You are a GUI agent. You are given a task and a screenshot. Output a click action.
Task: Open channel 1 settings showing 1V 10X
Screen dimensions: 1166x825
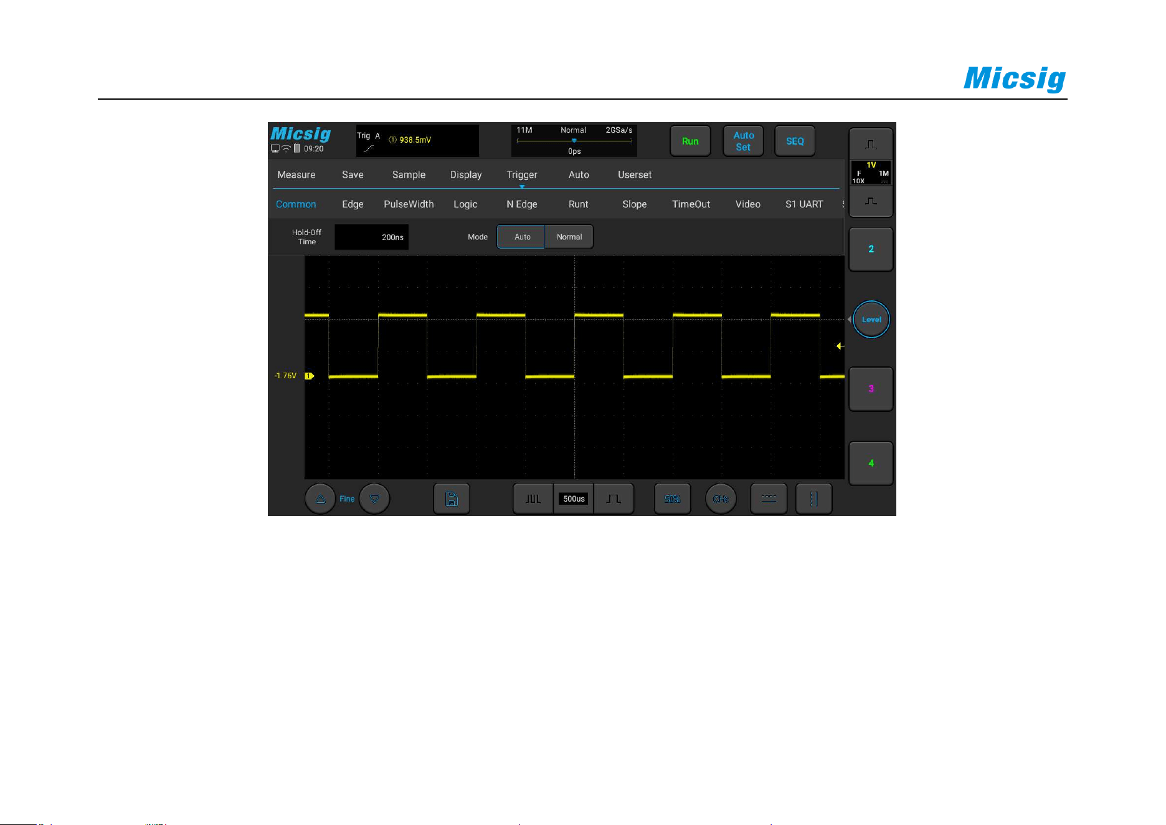pyautogui.click(x=871, y=173)
